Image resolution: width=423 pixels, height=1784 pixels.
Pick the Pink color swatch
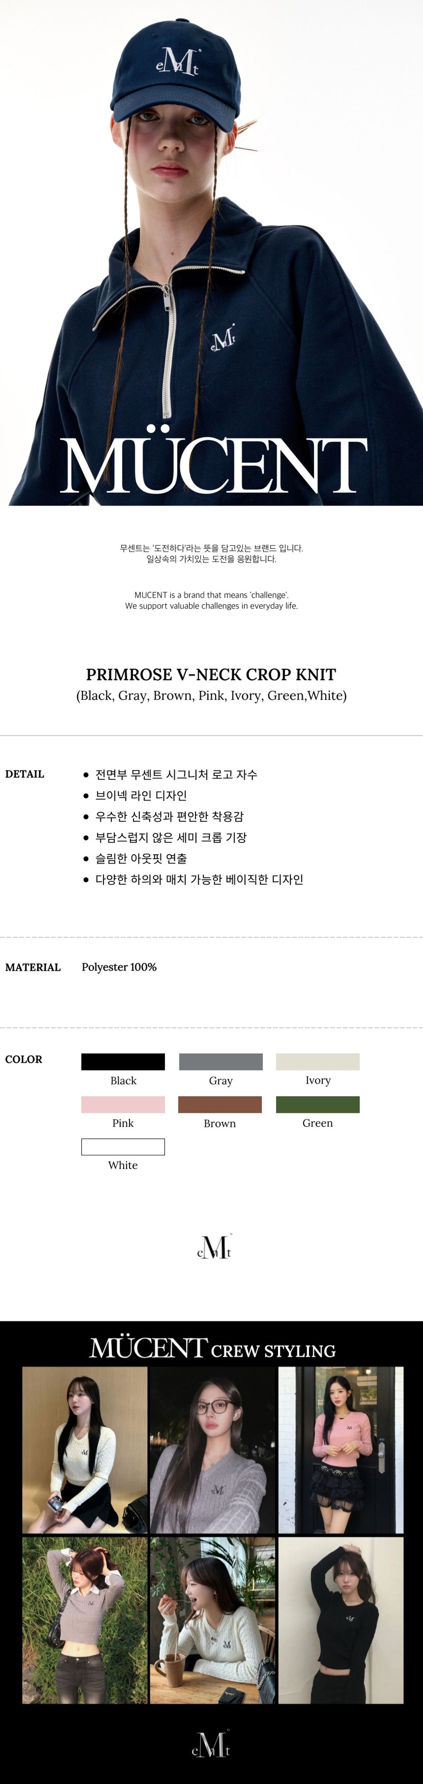(x=123, y=1104)
